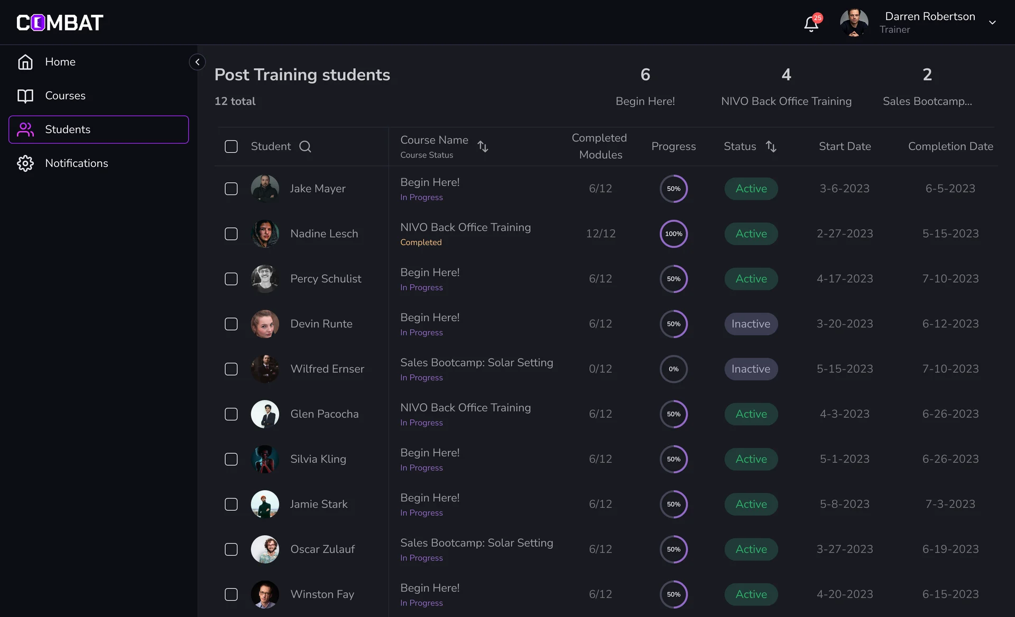Click Wilfred Ernser's 0% progress ring

pos(673,369)
